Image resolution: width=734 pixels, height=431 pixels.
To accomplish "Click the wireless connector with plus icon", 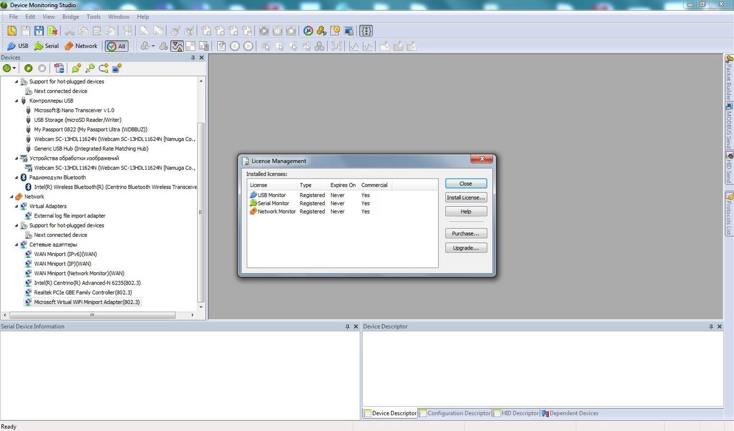I will [x=90, y=68].
